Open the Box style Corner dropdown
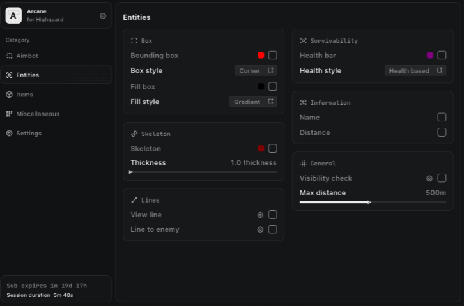This screenshot has height=306, width=464. tap(256, 71)
